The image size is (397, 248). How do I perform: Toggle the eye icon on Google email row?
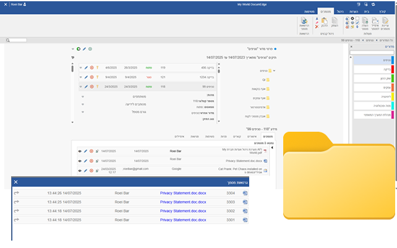click(x=79, y=169)
